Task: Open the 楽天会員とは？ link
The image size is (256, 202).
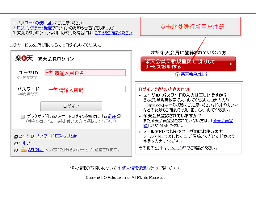Action: click(x=195, y=74)
